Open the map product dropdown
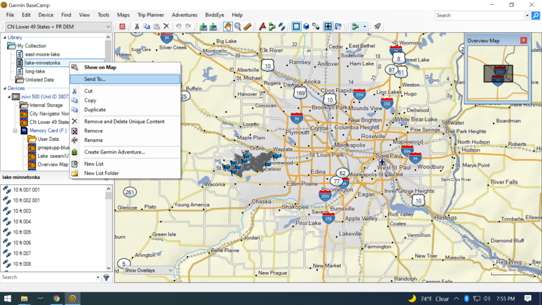542x305 pixels. [x=58, y=26]
